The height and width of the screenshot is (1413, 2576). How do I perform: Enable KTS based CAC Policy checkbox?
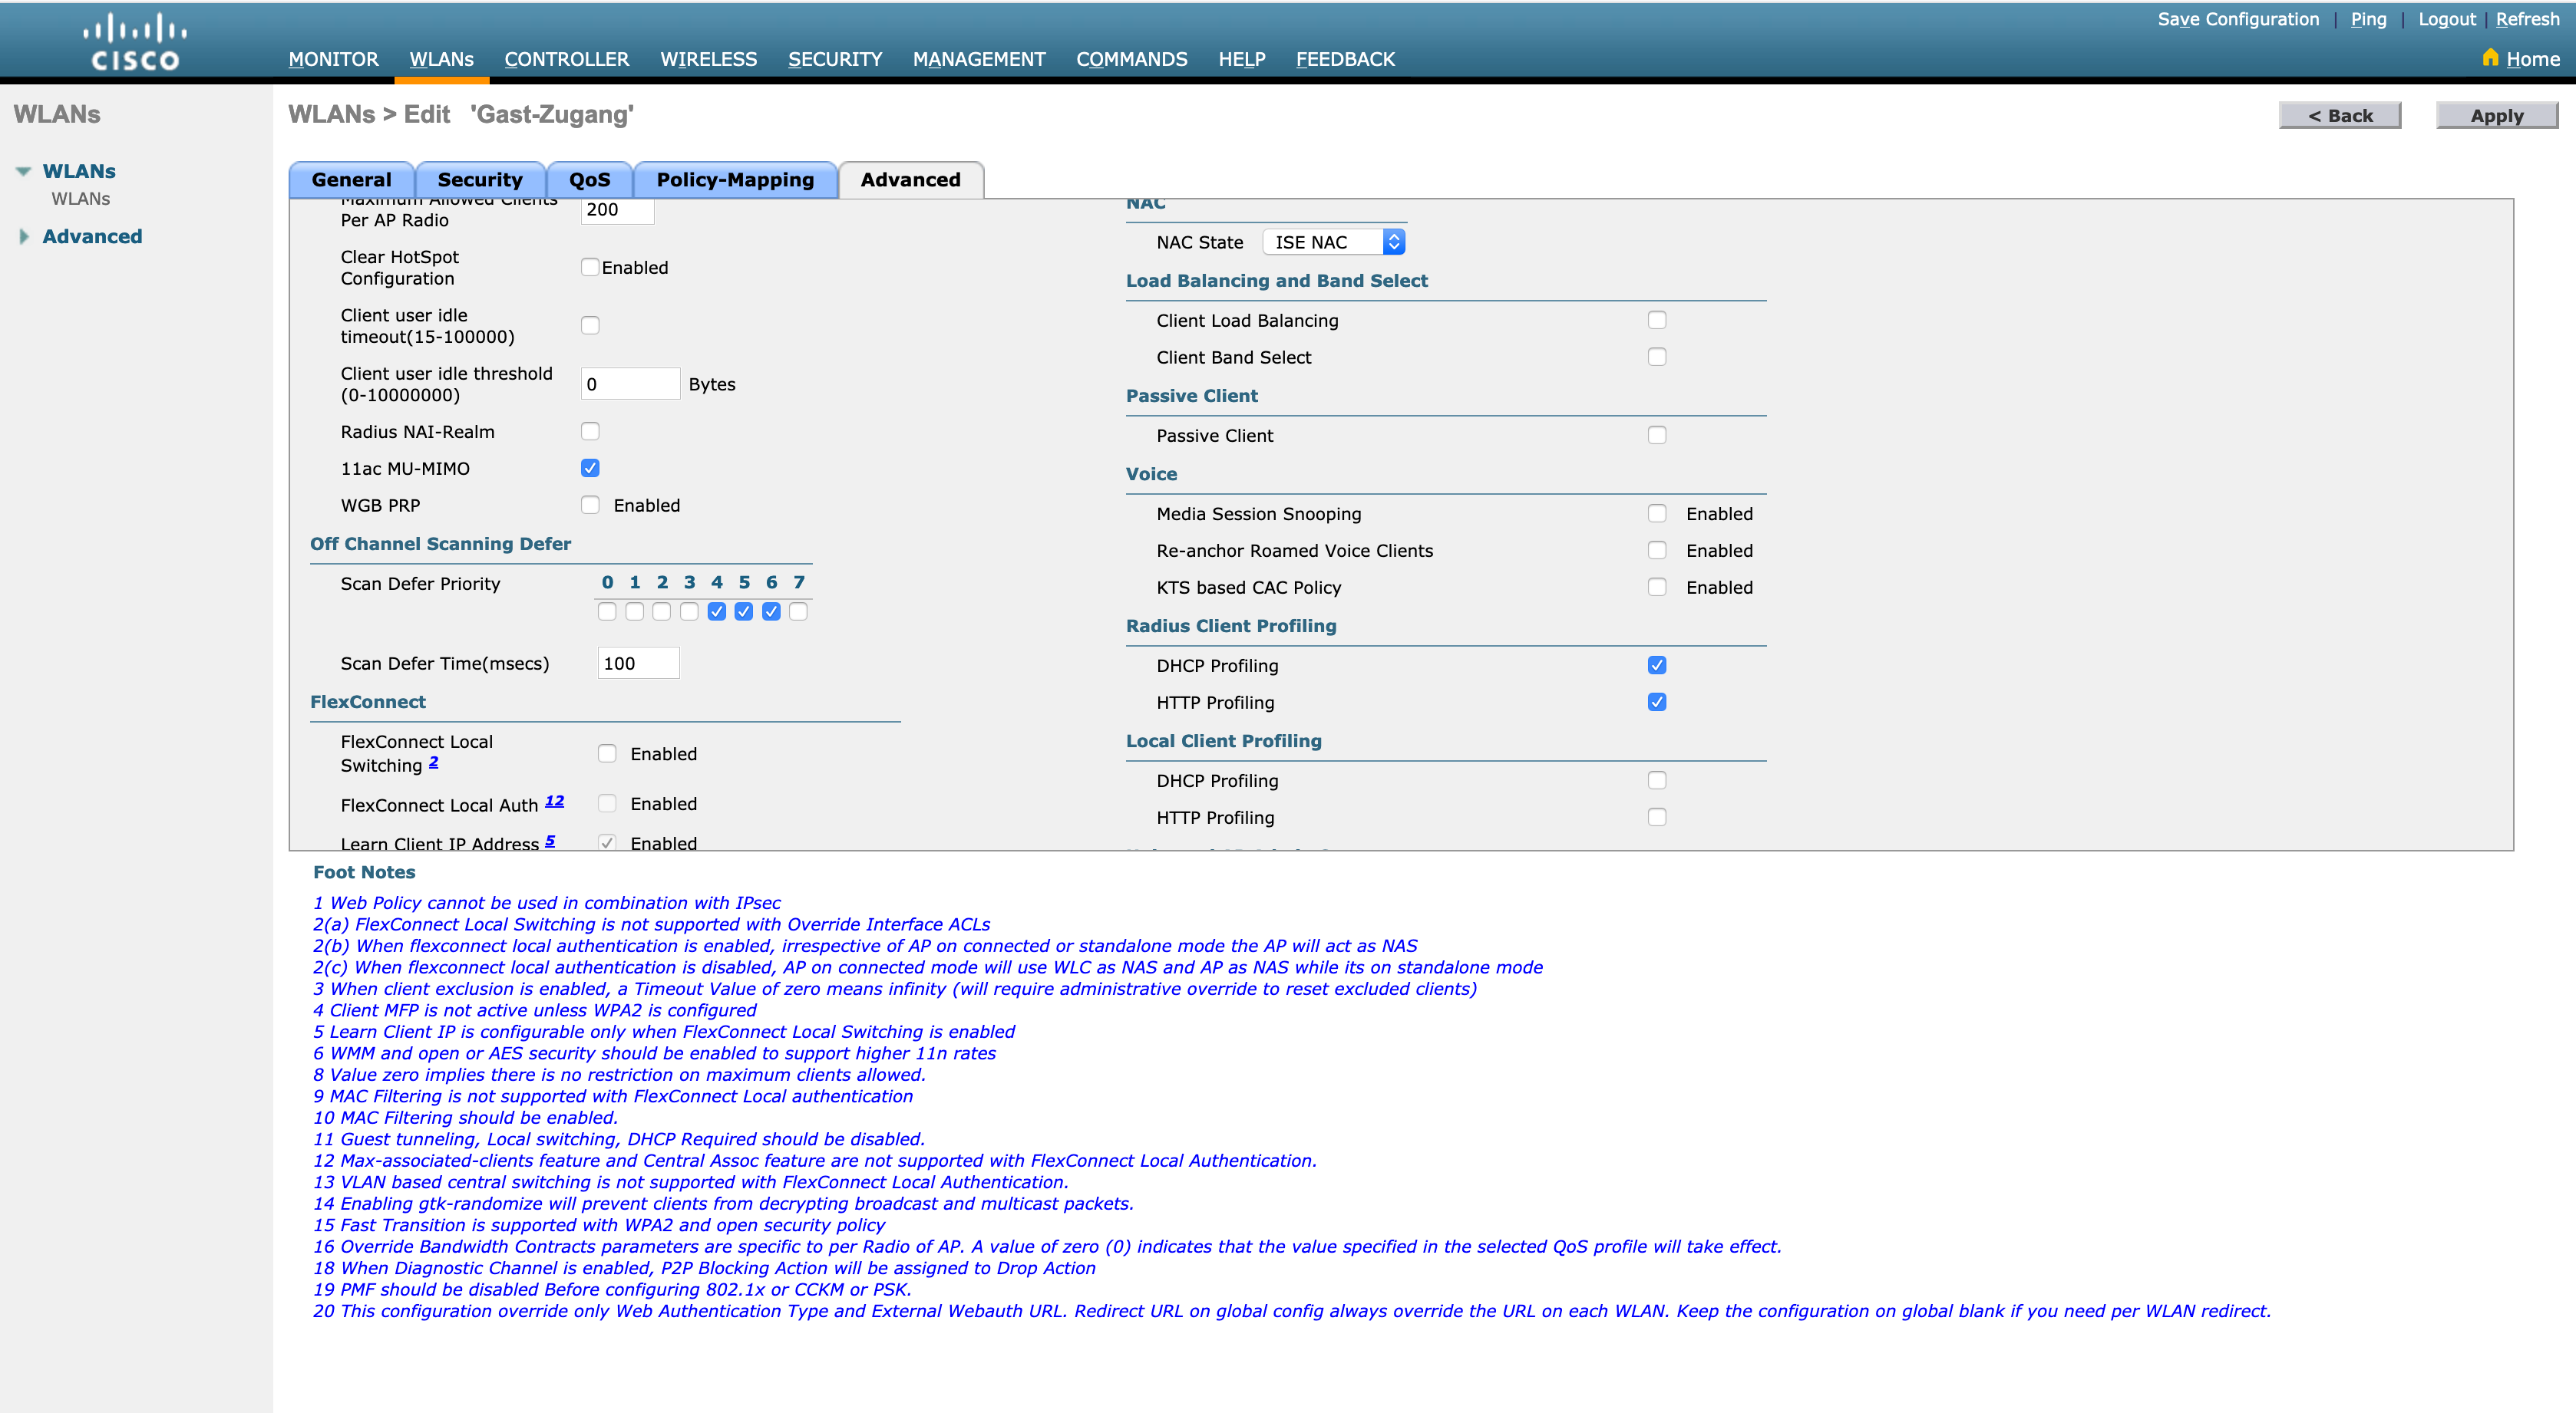tap(1657, 587)
